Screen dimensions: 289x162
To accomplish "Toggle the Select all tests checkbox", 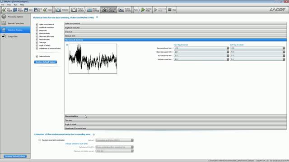I will (x=37, y=56).
